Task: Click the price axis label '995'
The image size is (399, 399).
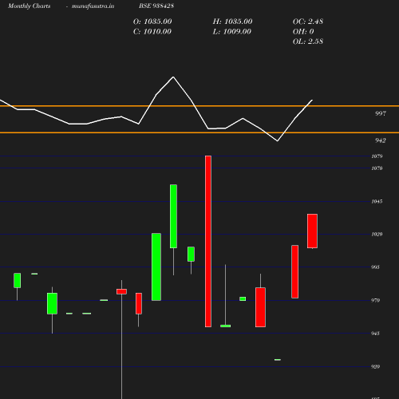Action: tap(375, 267)
